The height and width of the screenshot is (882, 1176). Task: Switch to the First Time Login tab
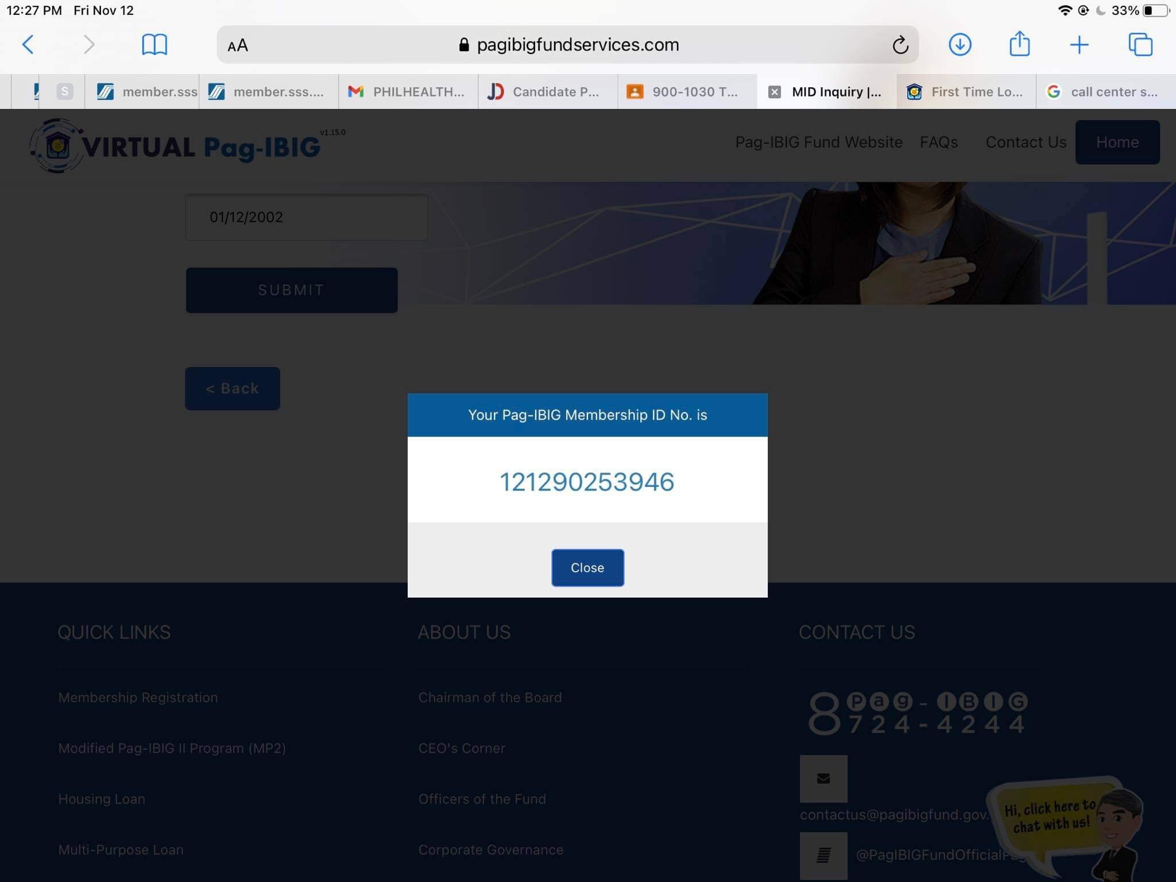966,92
